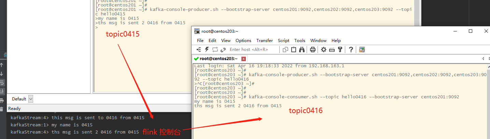This screenshot has height=139, width=490.
Task: Click the Ready status bar text
Action: coord(14,109)
